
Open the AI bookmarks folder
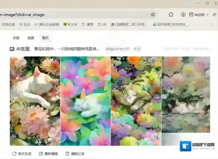coord(102,24)
